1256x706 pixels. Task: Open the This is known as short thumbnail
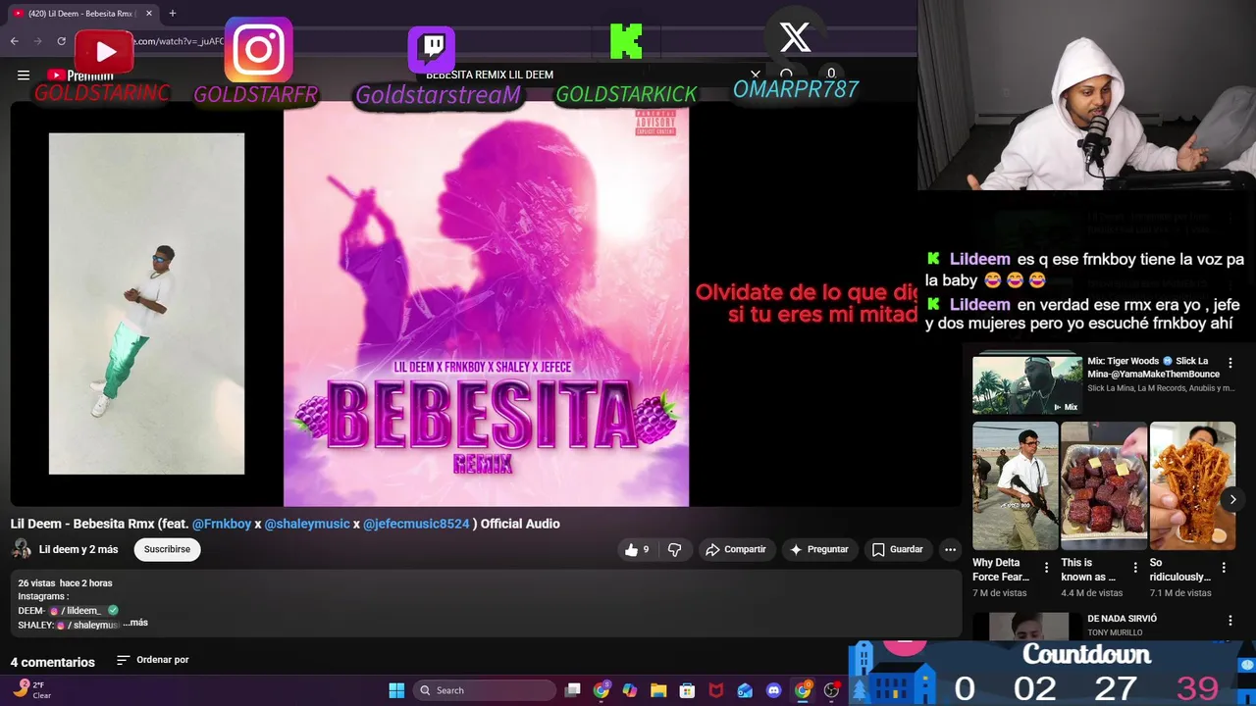coord(1103,485)
